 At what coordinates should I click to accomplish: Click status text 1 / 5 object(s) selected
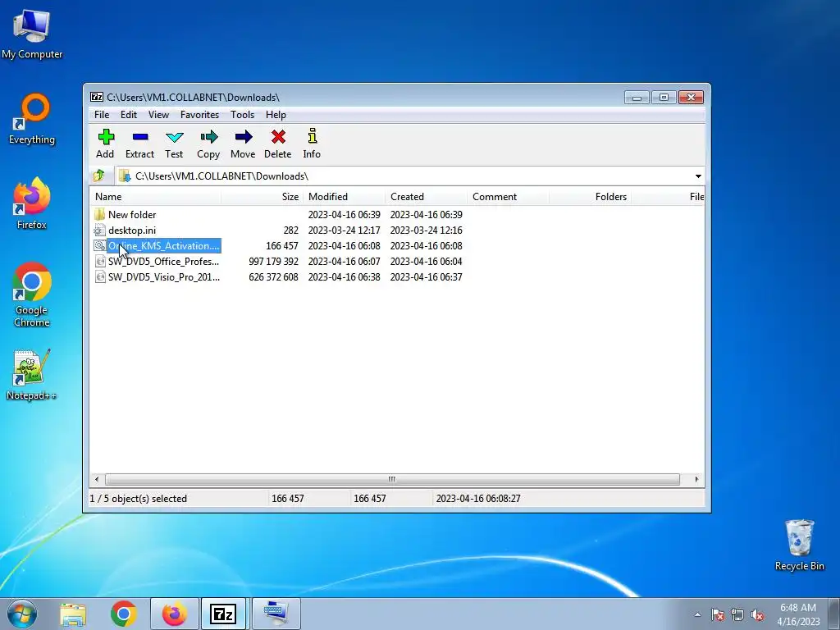[x=138, y=499]
